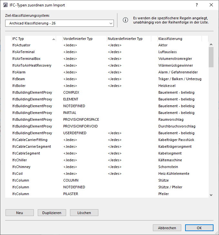Image resolution: width=219 pixels, height=235 pixels.
Task: Click the IFC Typ sort arrow indicator
Action: (x=54, y=39)
